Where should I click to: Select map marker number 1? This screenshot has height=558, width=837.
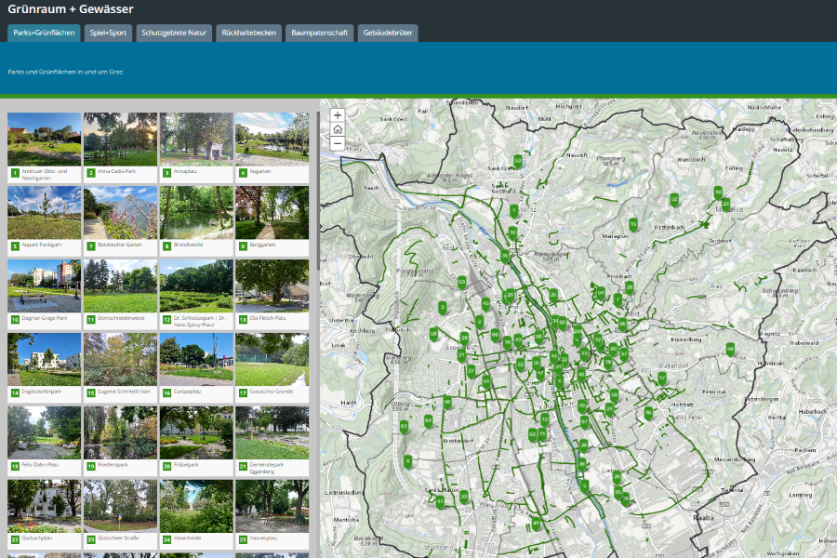[513, 210]
